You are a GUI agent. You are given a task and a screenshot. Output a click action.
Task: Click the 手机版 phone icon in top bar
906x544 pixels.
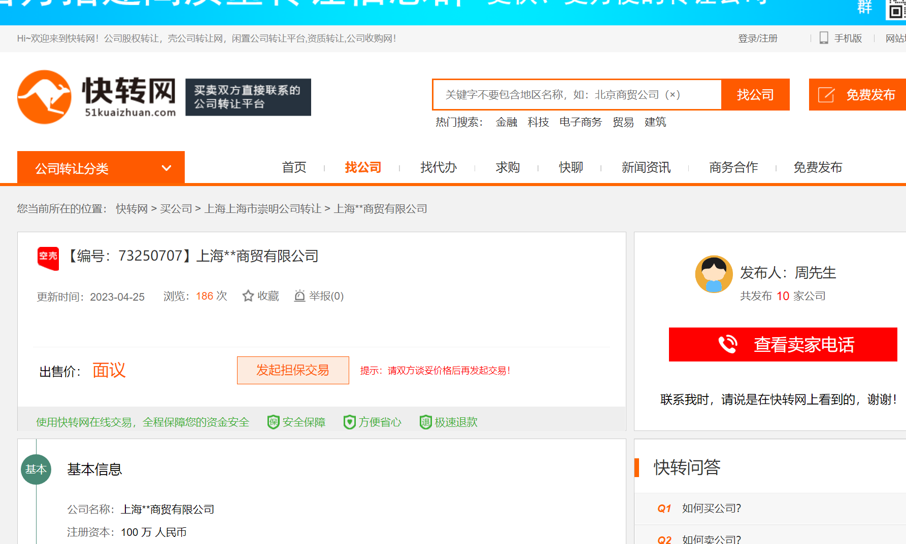click(823, 38)
